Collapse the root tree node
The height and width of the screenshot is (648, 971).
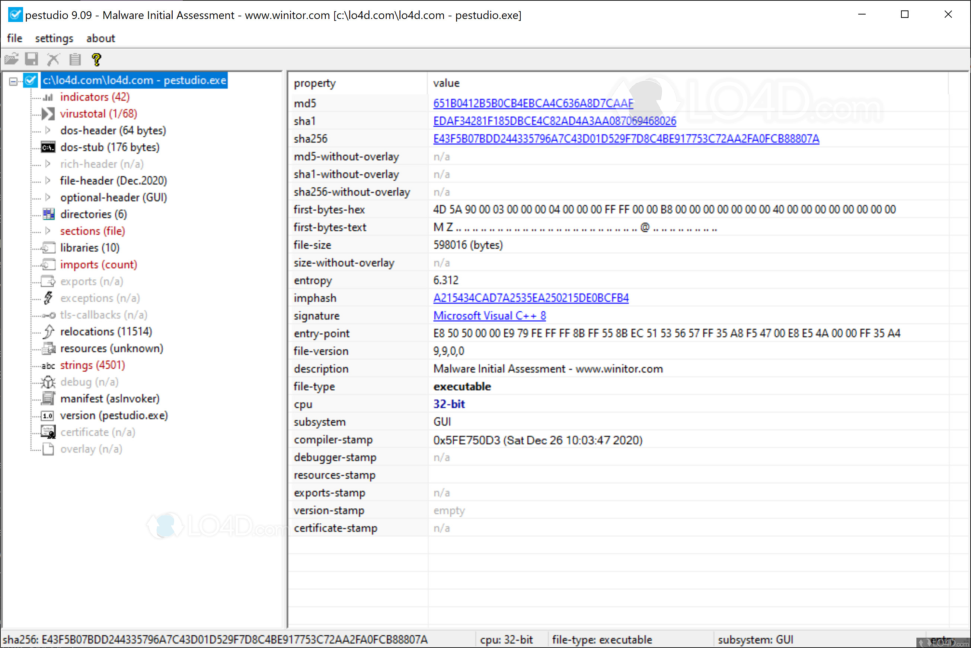(x=14, y=80)
